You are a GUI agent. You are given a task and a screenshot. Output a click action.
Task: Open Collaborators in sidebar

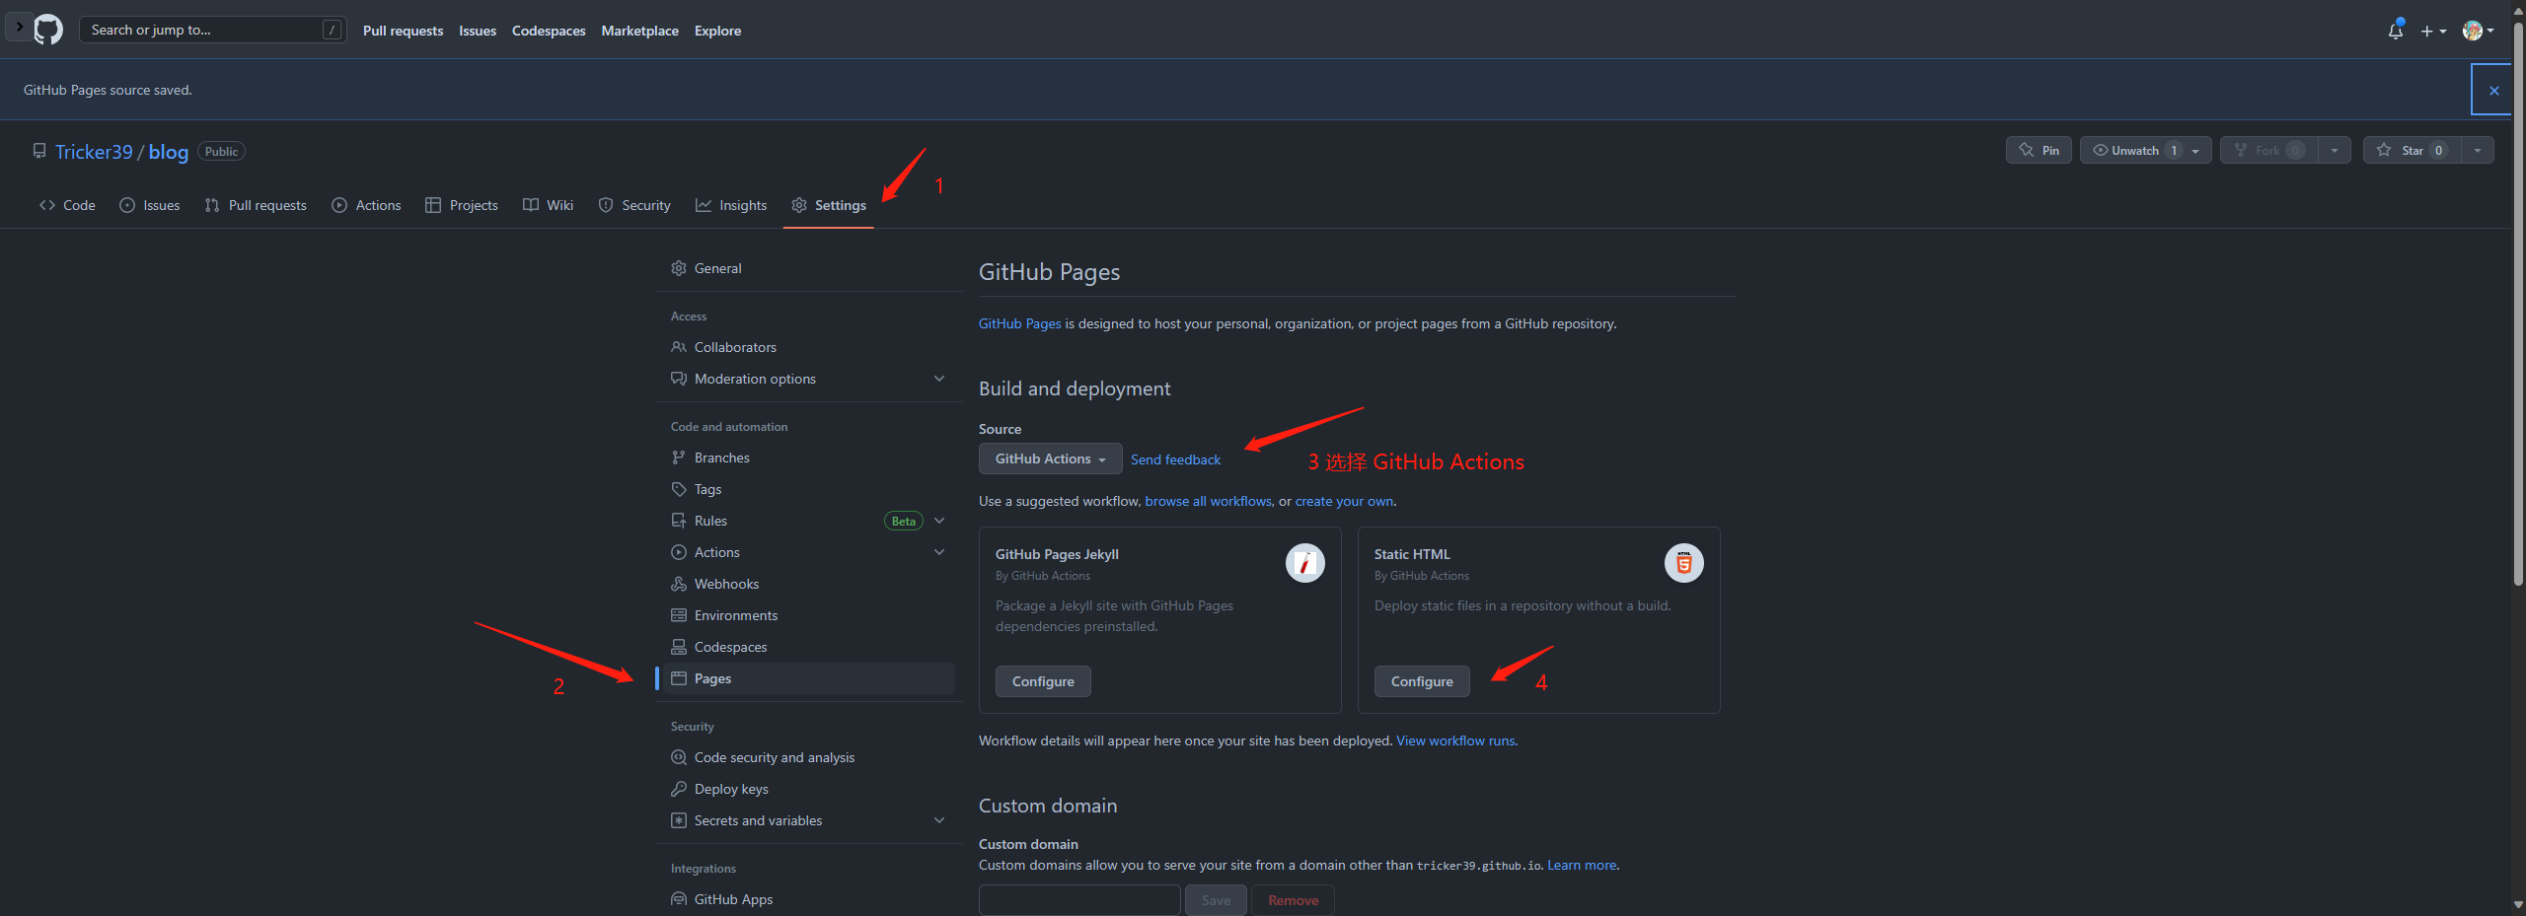[809, 347]
